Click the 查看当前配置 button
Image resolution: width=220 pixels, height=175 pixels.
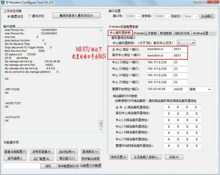click(15, 152)
